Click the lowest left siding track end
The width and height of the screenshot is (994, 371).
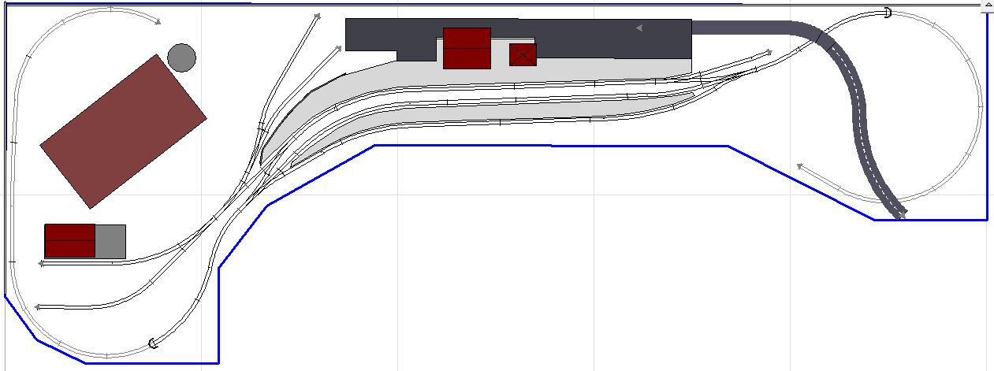coord(38,306)
